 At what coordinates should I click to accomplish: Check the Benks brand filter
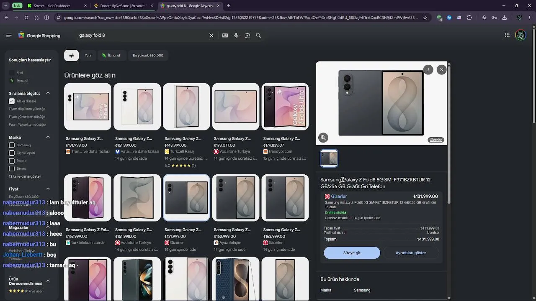click(12, 168)
